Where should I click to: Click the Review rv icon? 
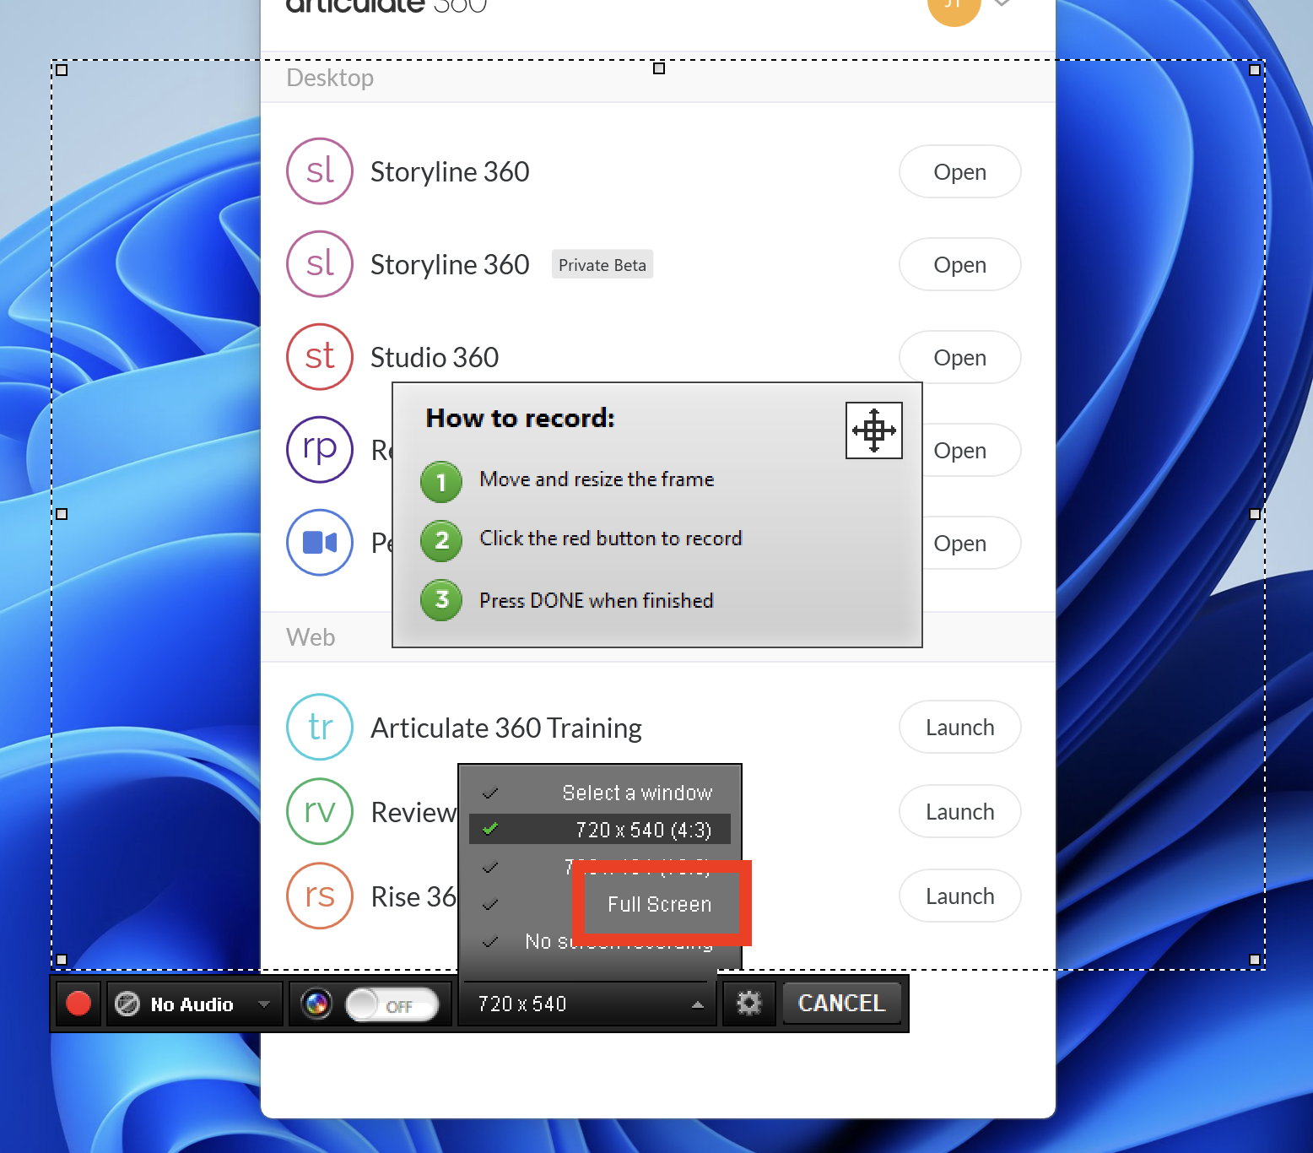coord(320,810)
